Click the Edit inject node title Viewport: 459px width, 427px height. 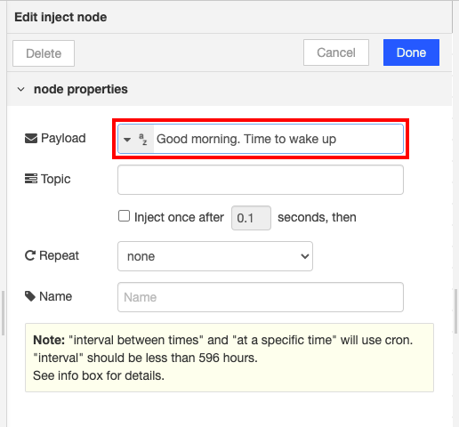(60, 17)
